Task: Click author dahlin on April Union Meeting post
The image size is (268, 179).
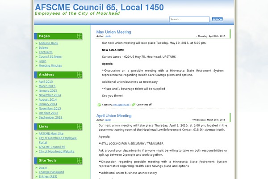Action: pos(108,120)
